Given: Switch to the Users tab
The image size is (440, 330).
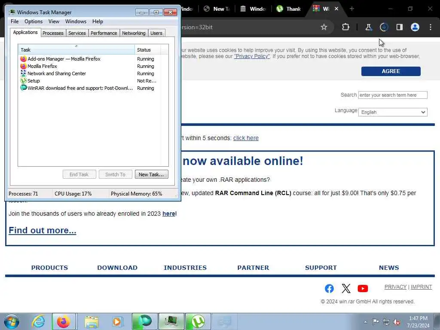Looking at the screenshot, I should pyautogui.click(x=156, y=33).
